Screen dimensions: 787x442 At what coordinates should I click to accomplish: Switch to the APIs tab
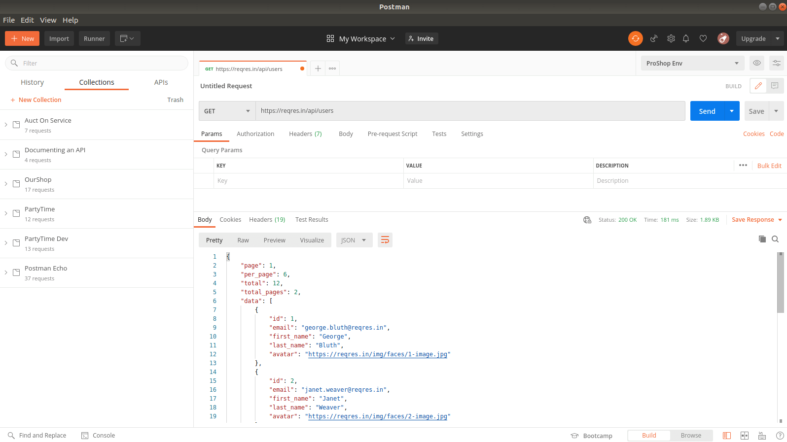161,82
